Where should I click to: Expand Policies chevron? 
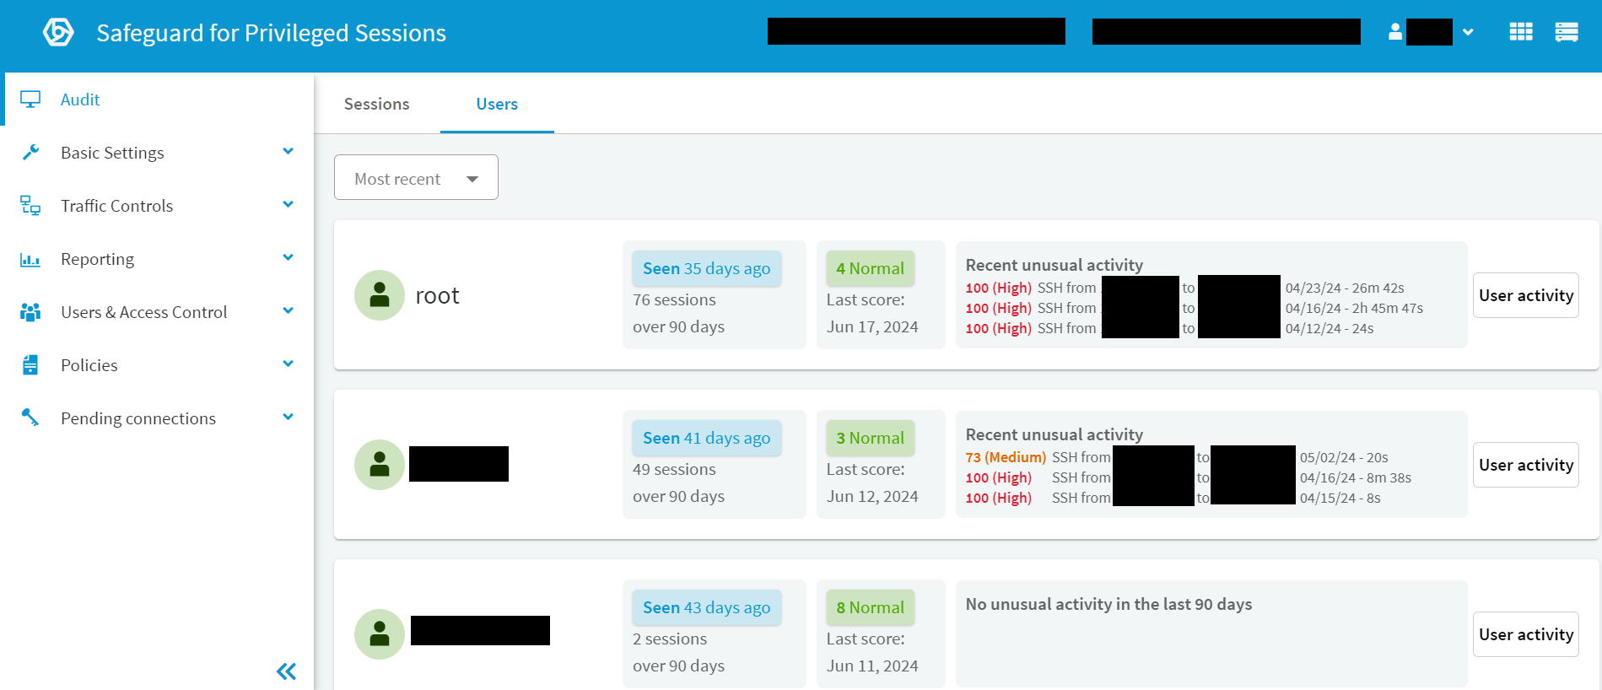(x=288, y=364)
